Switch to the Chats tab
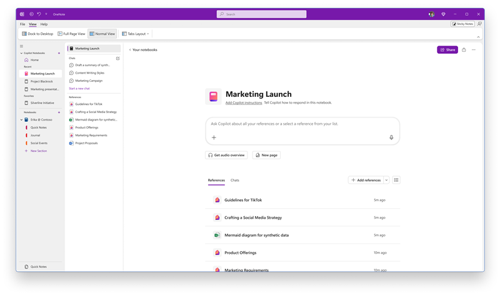 (235, 180)
